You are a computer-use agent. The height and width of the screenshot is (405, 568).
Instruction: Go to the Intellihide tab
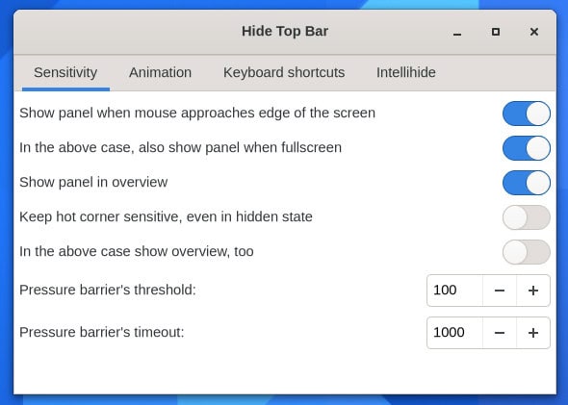tap(405, 73)
